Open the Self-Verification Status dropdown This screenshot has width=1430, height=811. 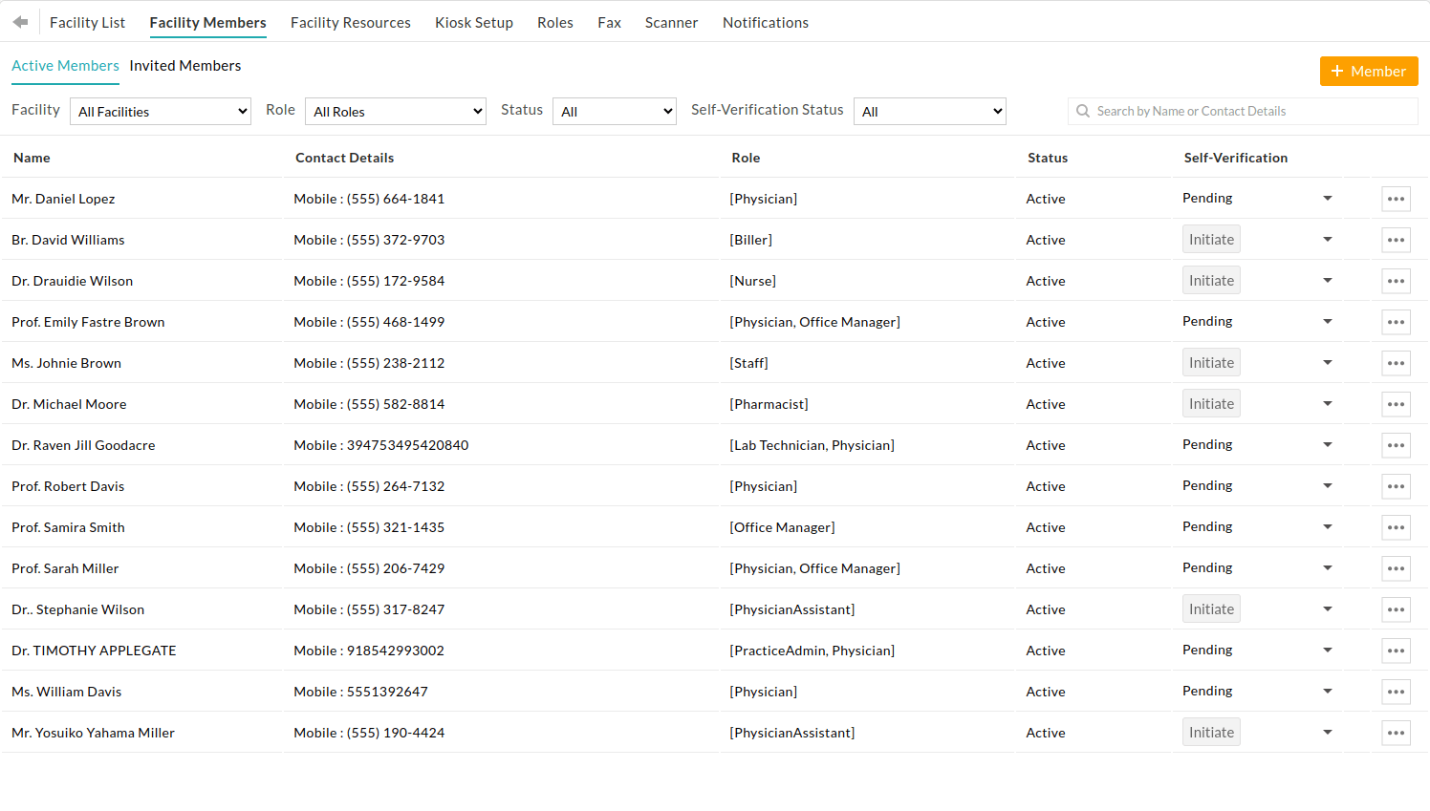(x=929, y=112)
